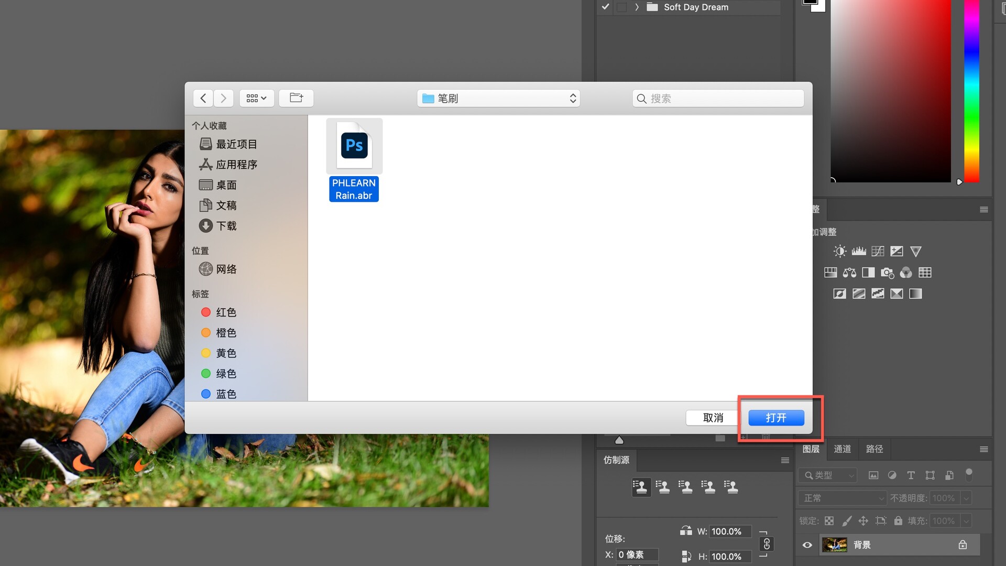Screen dimensions: 1006x566
Task: Toggle prevent artboard auto-nesting lock
Action: pyautogui.click(x=881, y=521)
